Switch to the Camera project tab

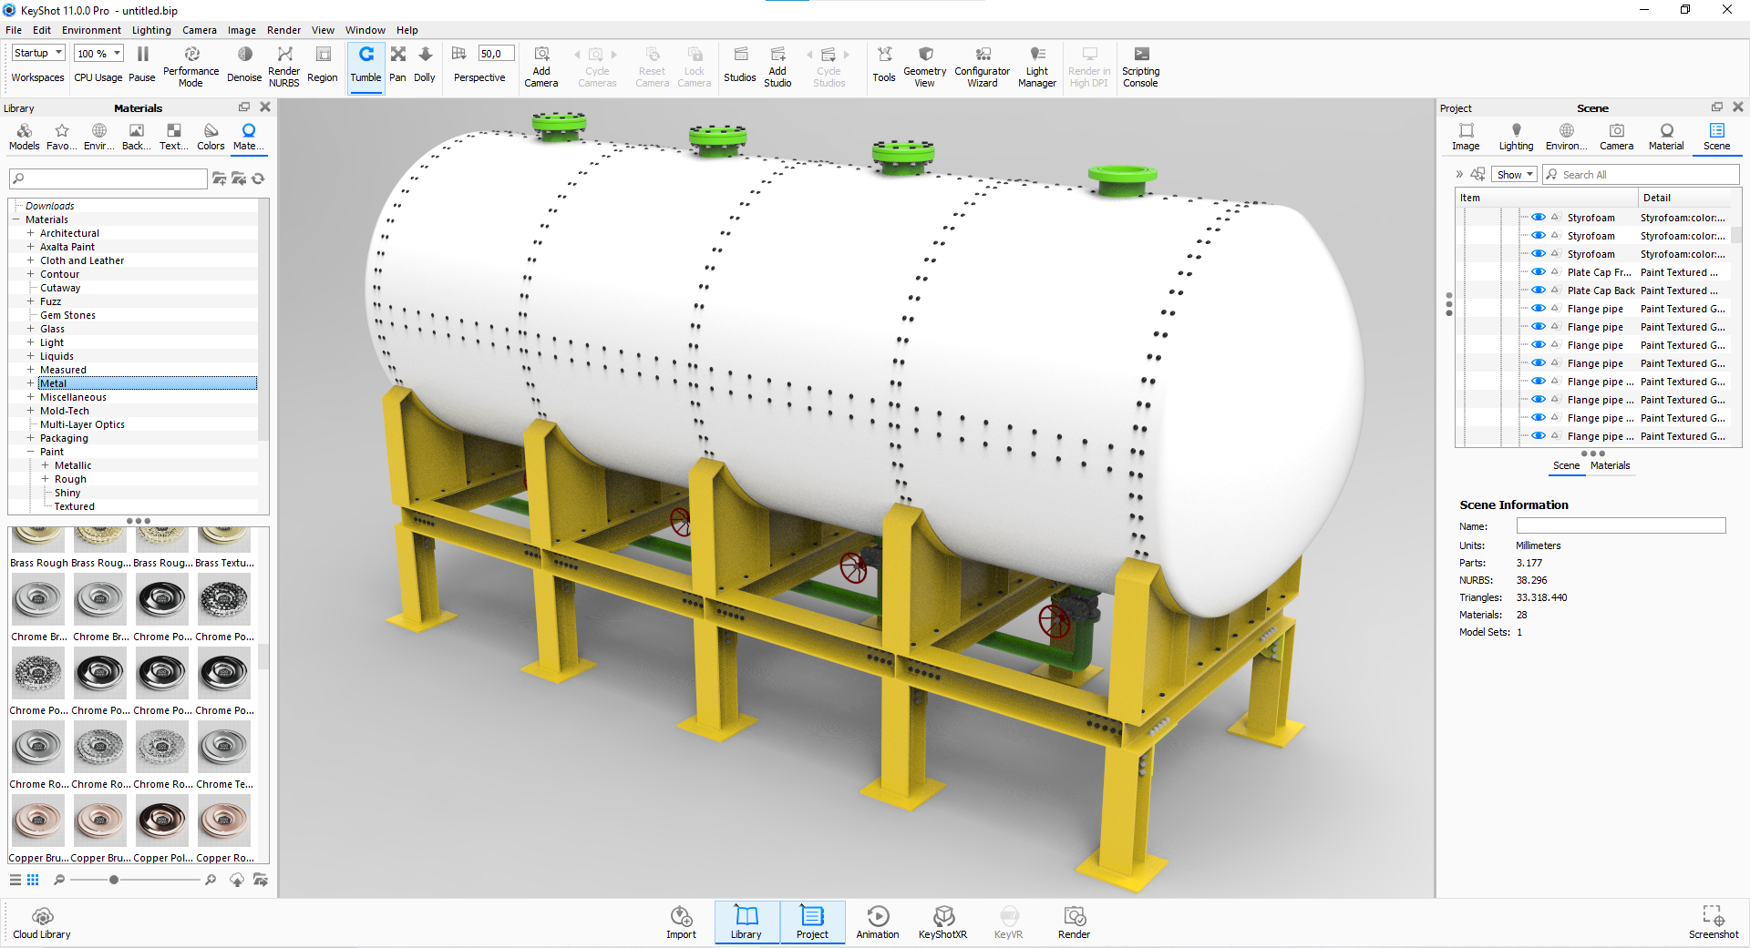coord(1616,137)
